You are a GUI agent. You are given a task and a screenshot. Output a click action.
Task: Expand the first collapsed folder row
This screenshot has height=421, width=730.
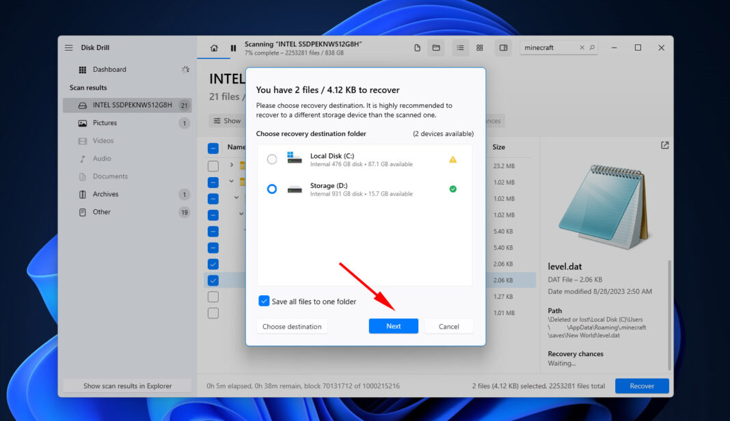click(232, 165)
